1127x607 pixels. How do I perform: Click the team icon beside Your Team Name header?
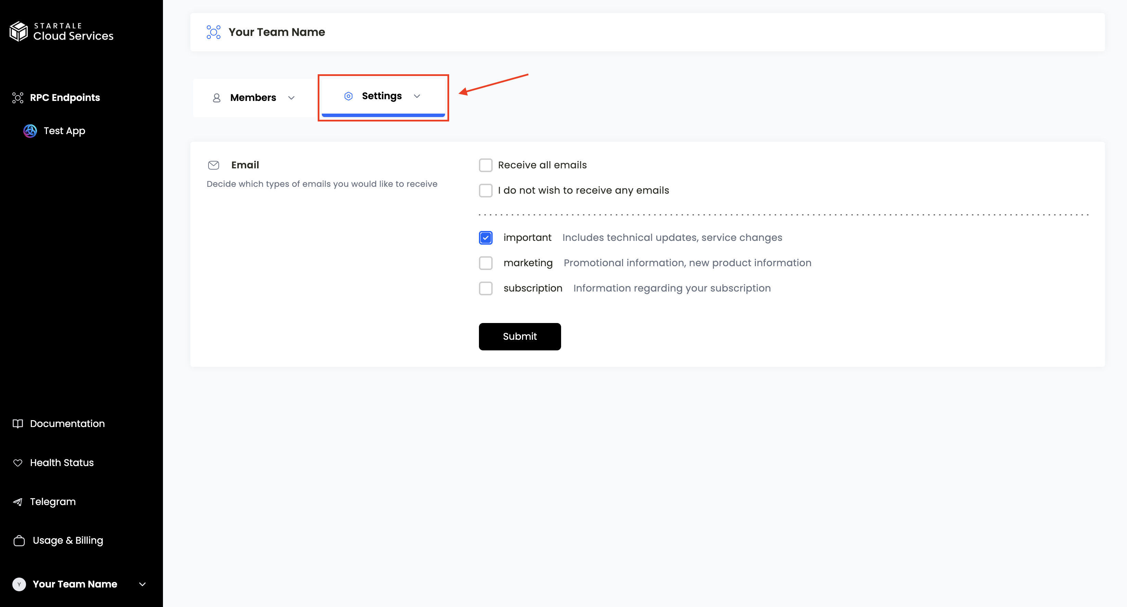coord(214,32)
